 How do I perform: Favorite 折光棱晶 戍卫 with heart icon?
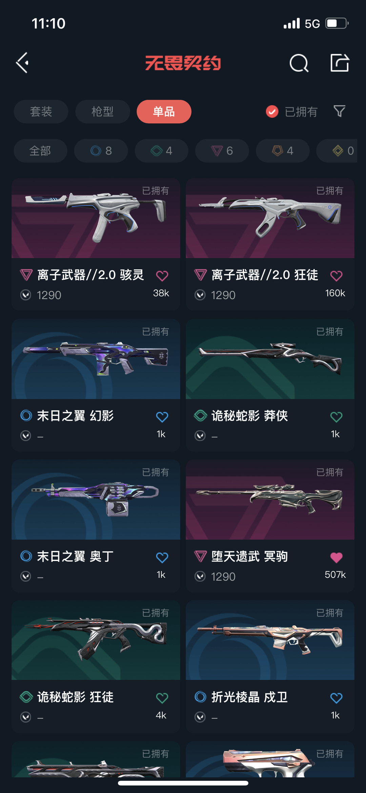[336, 698]
